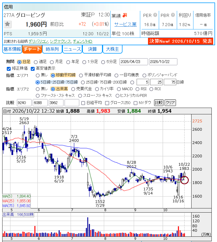The image size is (217, 242).
Task: Click the 決算New! red announcement banner
Action: click(180, 41)
